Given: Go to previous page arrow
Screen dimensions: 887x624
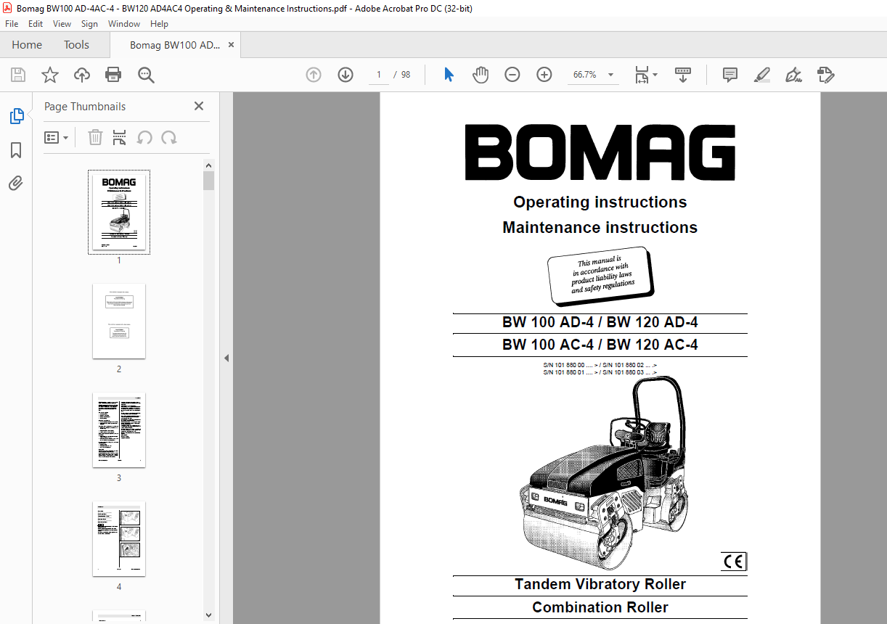Looking at the screenshot, I should tap(314, 75).
